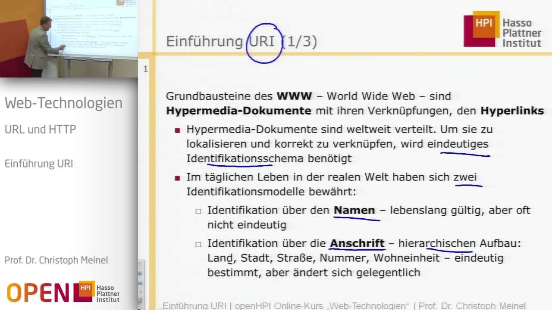Click the bullet starting 'Hypermedia-Dokumente sind weltweit'
The width and height of the screenshot is (552, 310).
pos(339,144)
